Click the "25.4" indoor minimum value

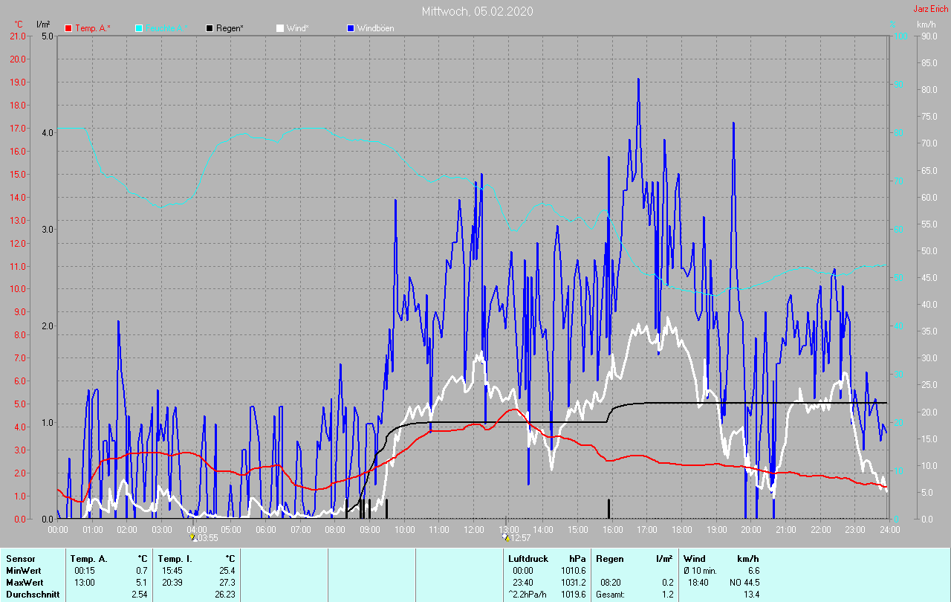point(227,571)
